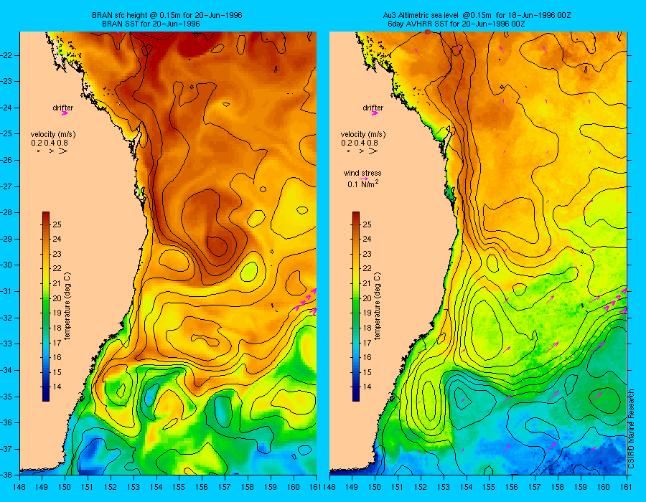Click the 'CSIRO Marine Research' credit text
The width and height of the screenshot is (646, 502).
coord(632,430)
